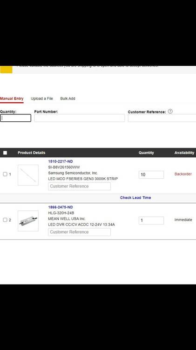Switch to the Upload a File tab
The height and width of the screenshot is (350, 196).
(42, 98)
